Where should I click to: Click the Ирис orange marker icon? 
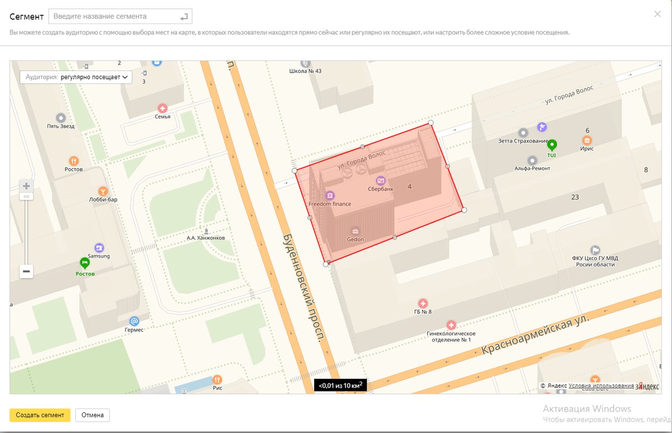[x=587, y=140]
